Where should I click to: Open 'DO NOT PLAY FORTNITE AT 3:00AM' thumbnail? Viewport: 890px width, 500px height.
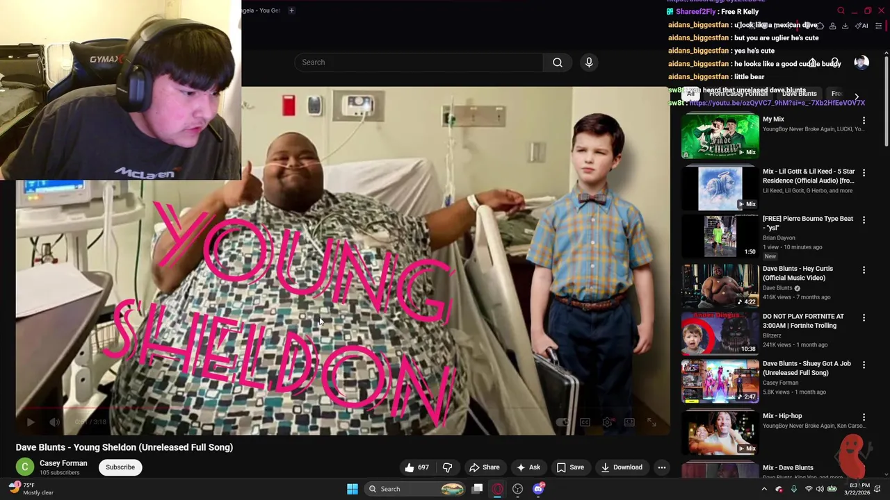720,333
